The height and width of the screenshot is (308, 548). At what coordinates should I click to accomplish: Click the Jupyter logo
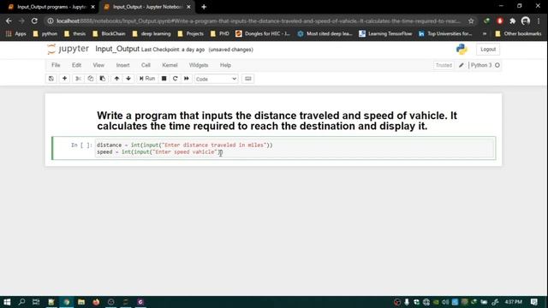(68, 50)
